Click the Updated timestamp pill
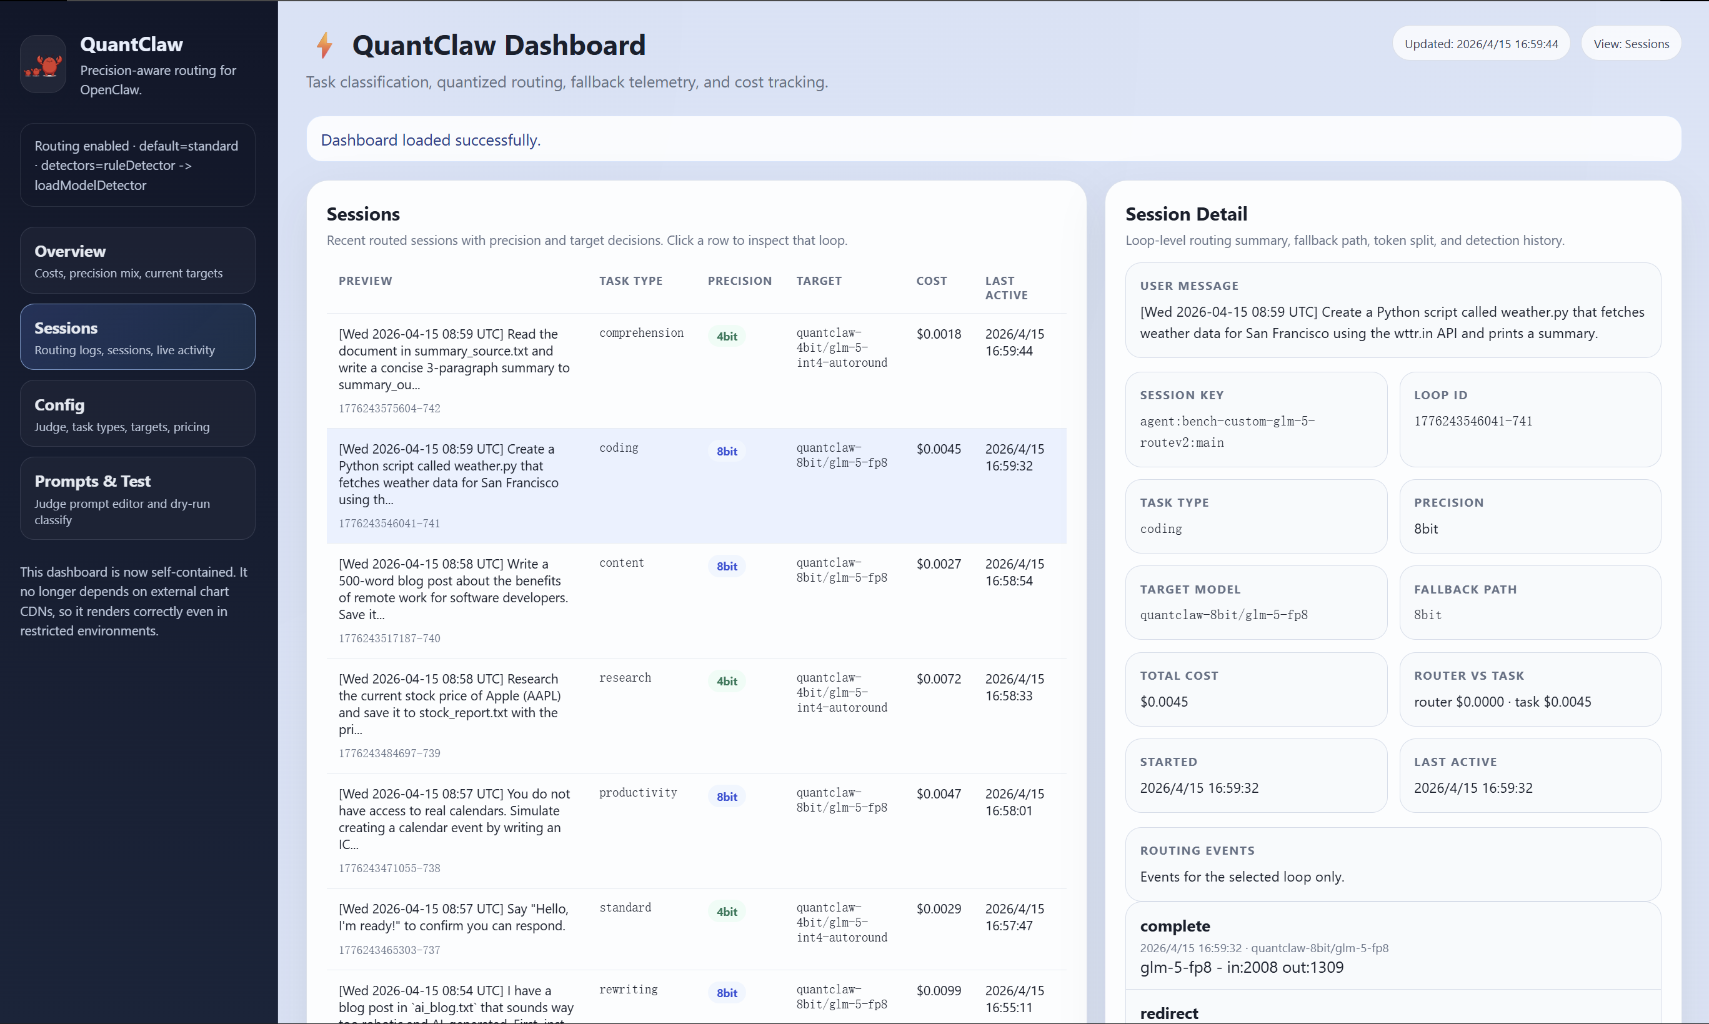1709x1024 pixels. pyautogui.click(x=1481, y=44)
